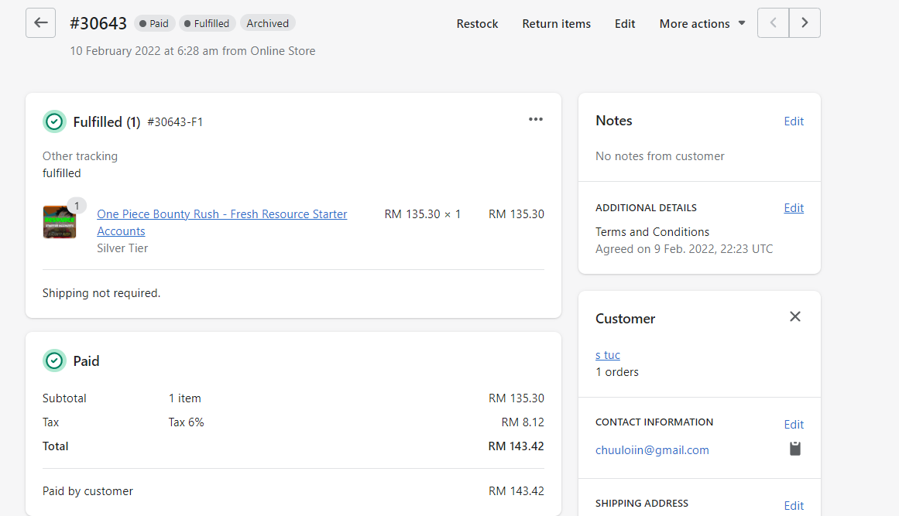899x516 pixels.
Task: Click the Silver Tier variant text
Action: tap(122, 248)
